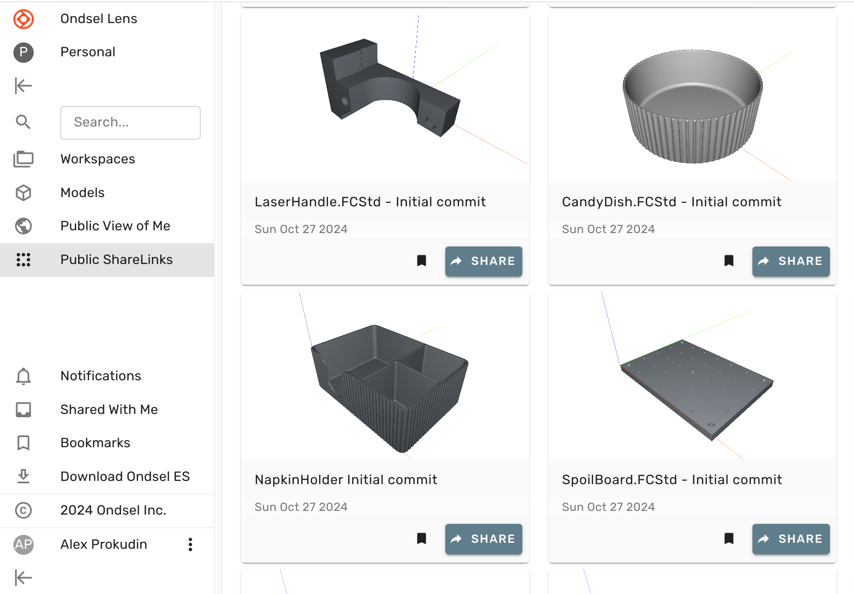This screenshot has width=854, height=594.
Task: Click the magnifier search icon
Action: tap(24, 122)
